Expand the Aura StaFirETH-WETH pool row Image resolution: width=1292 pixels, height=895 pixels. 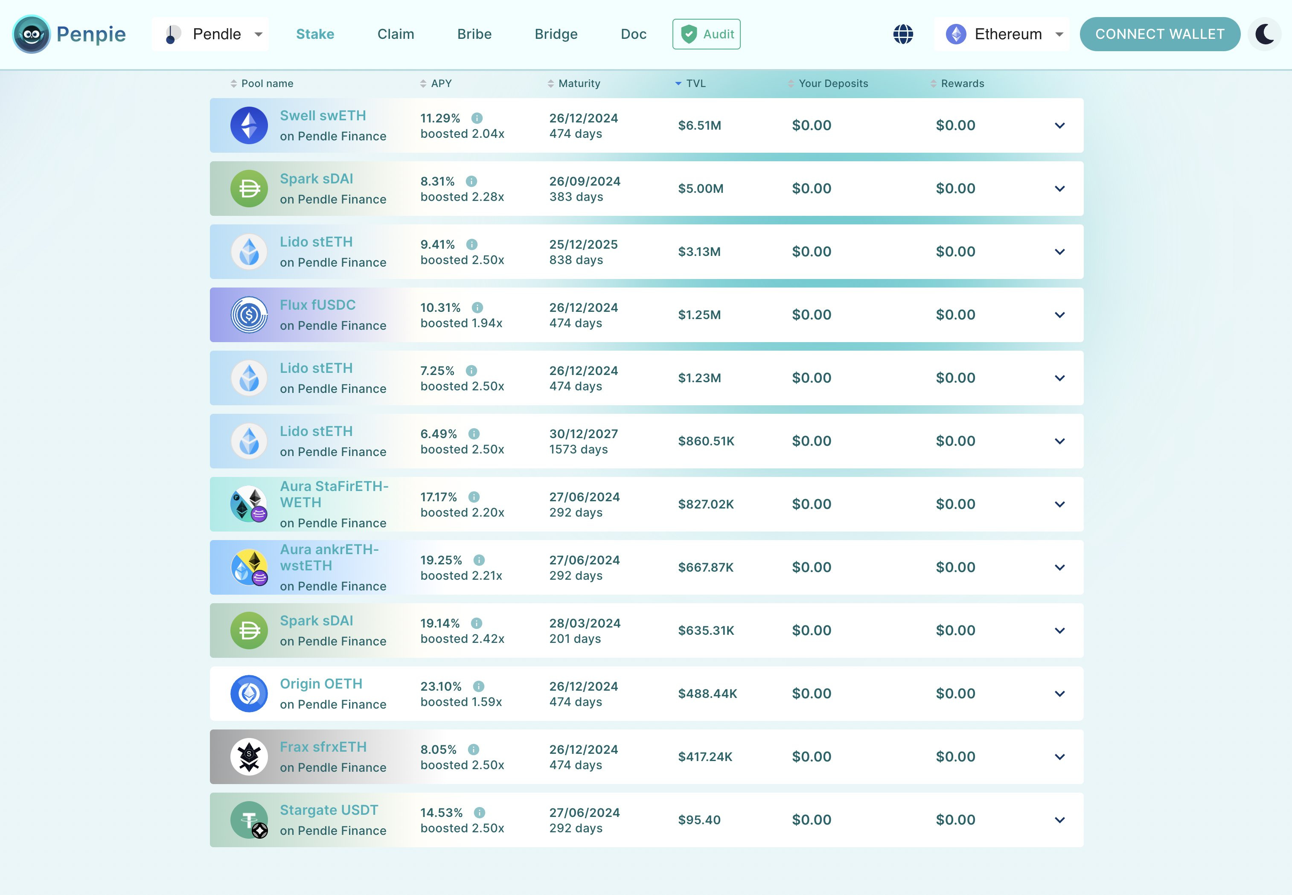pos(1059,504)
